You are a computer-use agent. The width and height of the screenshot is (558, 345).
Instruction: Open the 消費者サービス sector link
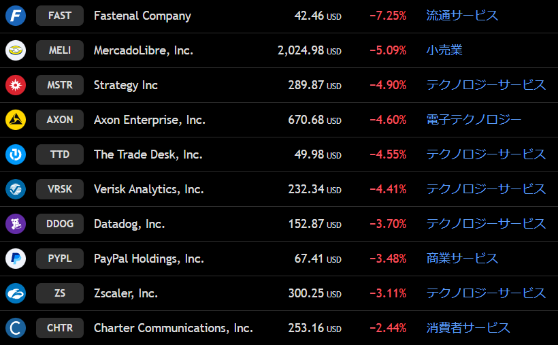pos(468,328)
